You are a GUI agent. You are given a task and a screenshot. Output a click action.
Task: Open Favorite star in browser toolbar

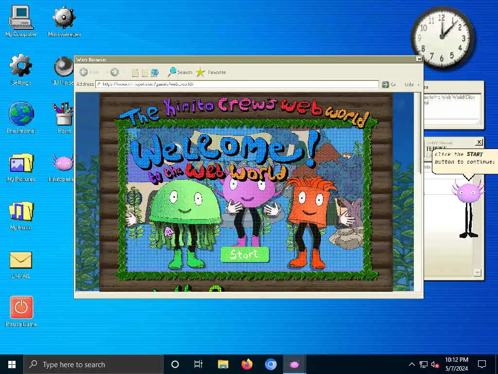[x=211, y=72]
